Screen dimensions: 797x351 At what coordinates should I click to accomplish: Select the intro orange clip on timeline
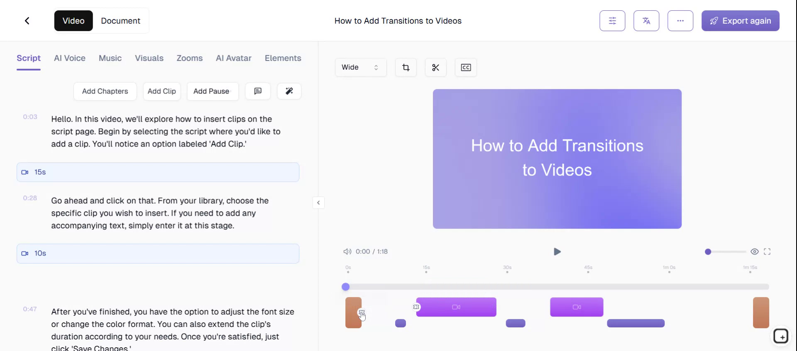coord(353,313)
